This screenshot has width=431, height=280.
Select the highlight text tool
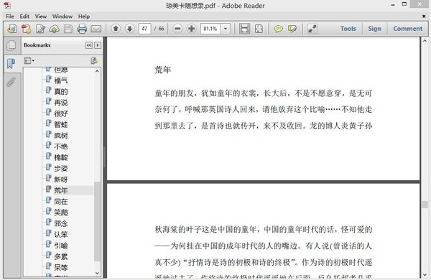point(292,29)
